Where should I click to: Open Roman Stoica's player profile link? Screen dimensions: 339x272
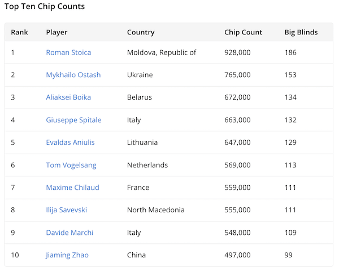(x=68, y=52)
